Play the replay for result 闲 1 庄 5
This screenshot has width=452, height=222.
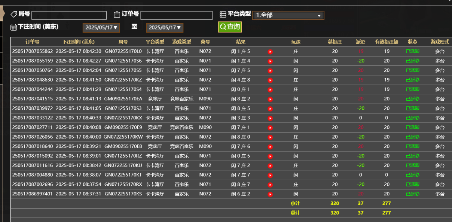(270, 51)
